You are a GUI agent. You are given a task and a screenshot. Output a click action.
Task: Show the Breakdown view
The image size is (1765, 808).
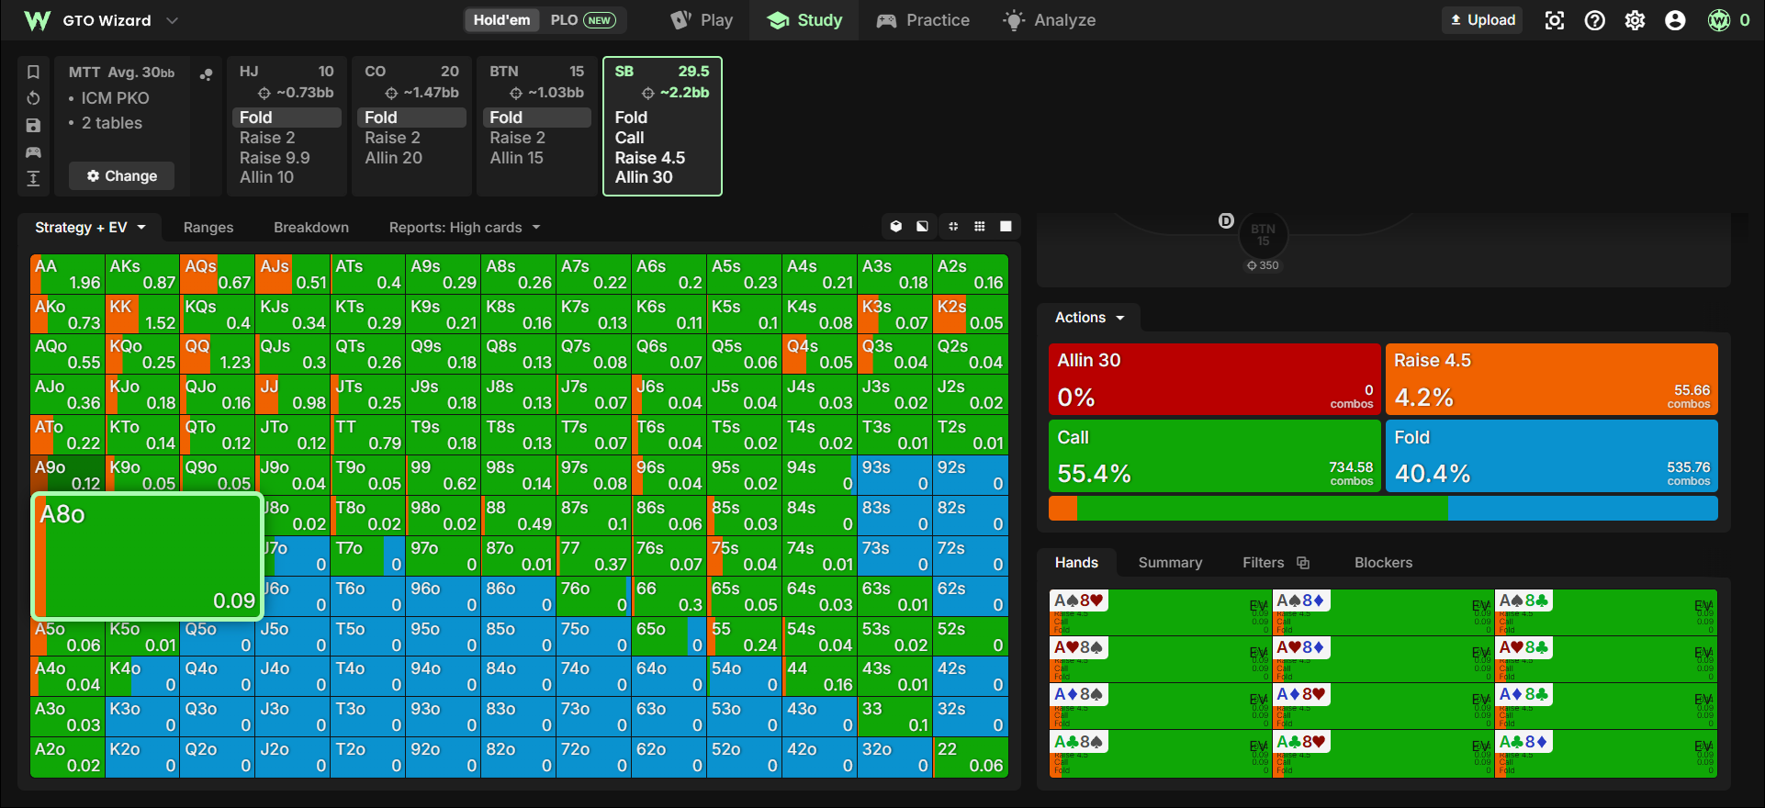click(x=311, y=228)
